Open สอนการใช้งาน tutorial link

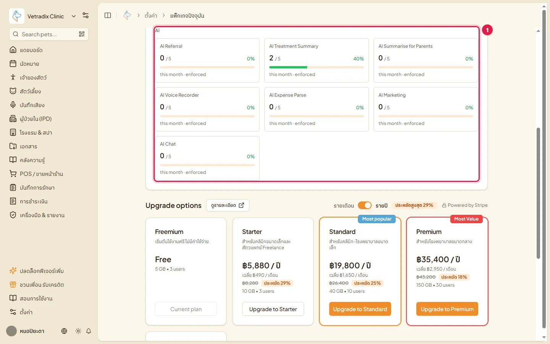49,298
